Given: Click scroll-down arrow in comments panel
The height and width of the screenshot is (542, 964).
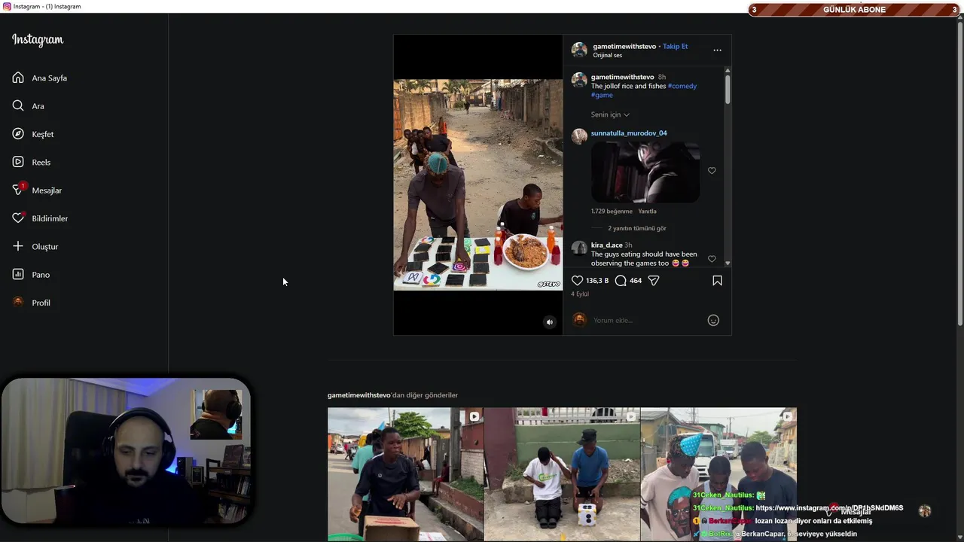Looking at the screenshot, I should (x=728, y=263).
